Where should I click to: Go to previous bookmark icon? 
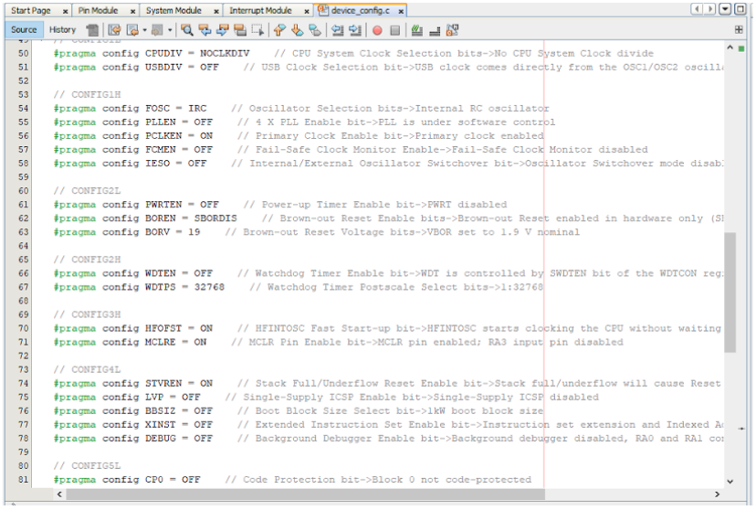coord(279,30)
